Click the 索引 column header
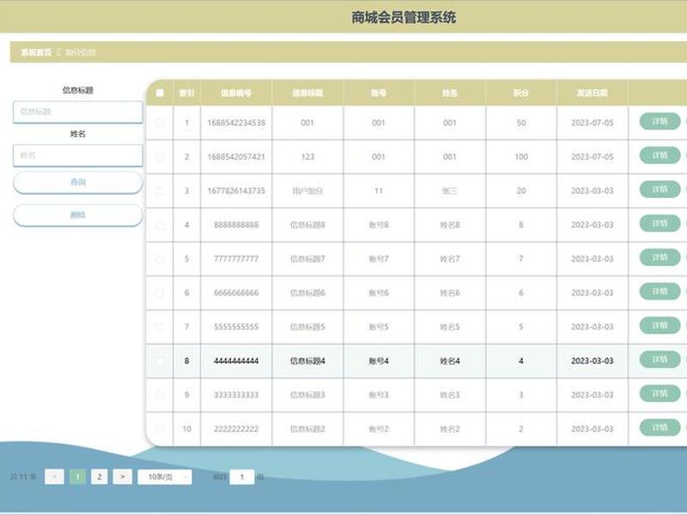This screenshot has height=515, width=687. (187, 93)
